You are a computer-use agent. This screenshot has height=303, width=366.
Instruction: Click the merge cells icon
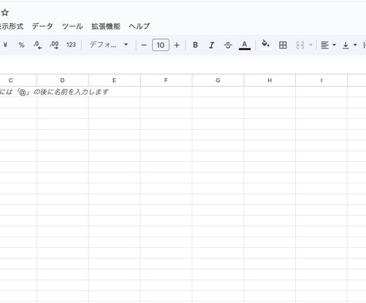coord(300,45)
